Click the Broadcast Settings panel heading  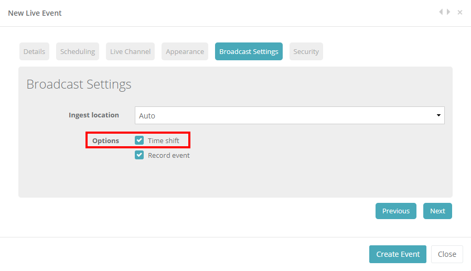(x=79, y=84)
